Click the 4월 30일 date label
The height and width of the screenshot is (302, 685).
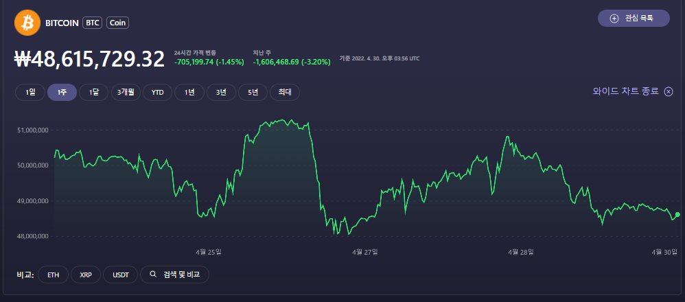pyautogui.click(x=664, y=252)
